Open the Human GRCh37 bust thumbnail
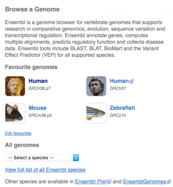Image resolution: width=173 pixels, height=187 pixels. click(x=96, y=86)
